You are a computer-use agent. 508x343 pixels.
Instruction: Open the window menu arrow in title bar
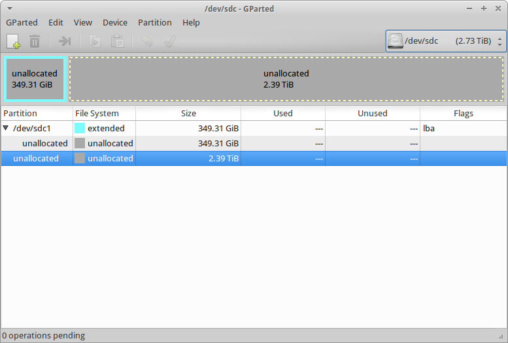10,8
